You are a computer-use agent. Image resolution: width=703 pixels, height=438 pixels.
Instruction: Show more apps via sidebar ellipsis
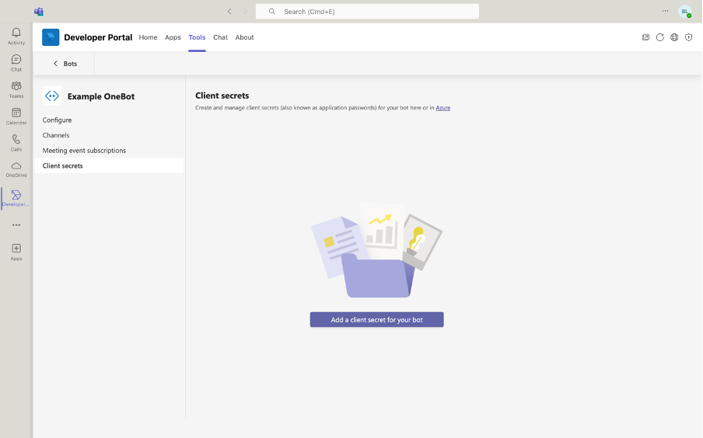pos(16,224)
